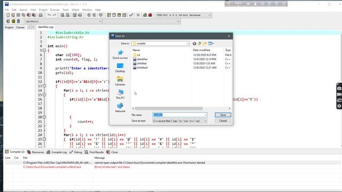The image size is (342, 192).
Task: Click the Profile Analysis chart icon
Action: tap(145, 15)
